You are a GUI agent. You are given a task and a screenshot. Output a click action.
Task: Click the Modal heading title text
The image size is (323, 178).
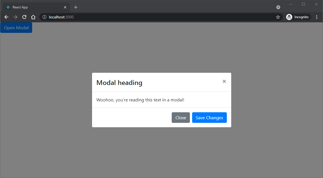119,82
